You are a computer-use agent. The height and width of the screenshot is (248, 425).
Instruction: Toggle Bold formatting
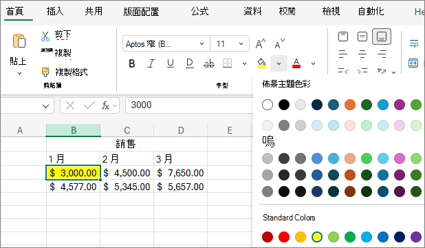click(132, 63)
